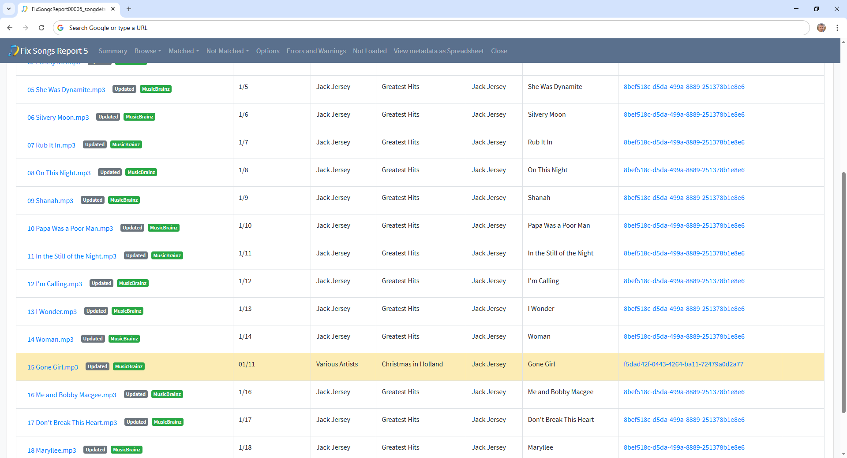Open the tab search dropdown arrow
Screen dimensions: 847x458
8,9
